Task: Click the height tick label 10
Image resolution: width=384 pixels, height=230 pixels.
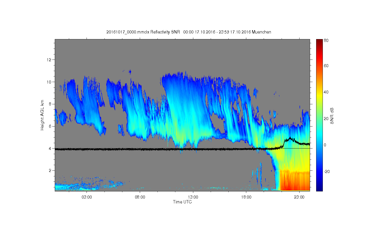Action: point(49,82)
